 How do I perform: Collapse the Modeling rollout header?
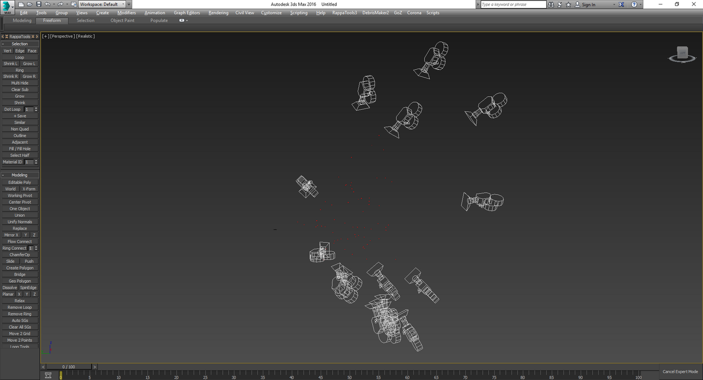(20, 175)
